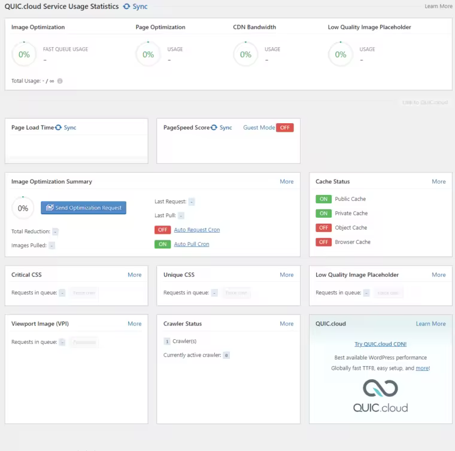Image resolution: width=455 pixels, height=451 pixels.
Task: Open More in Unique CSS
Action: coord(286,275)
